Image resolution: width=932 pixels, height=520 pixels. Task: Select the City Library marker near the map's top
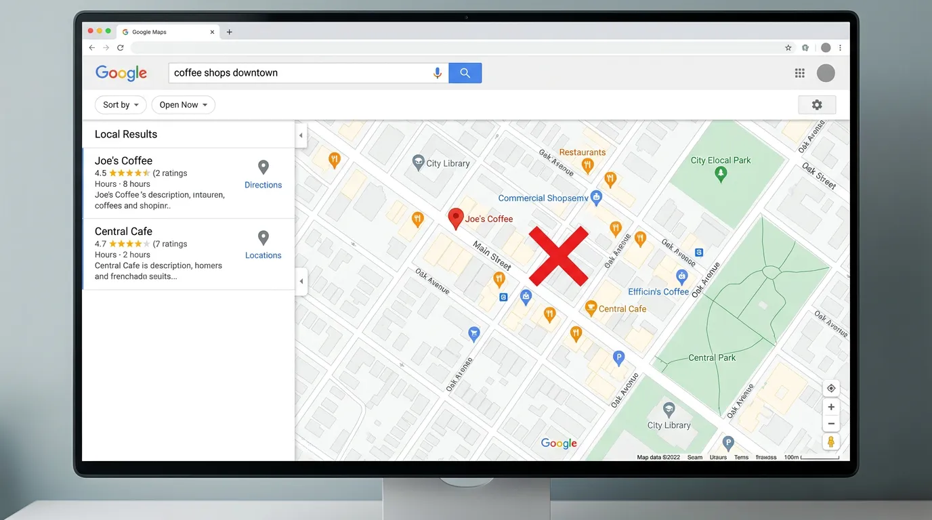(x=418, y=161)
